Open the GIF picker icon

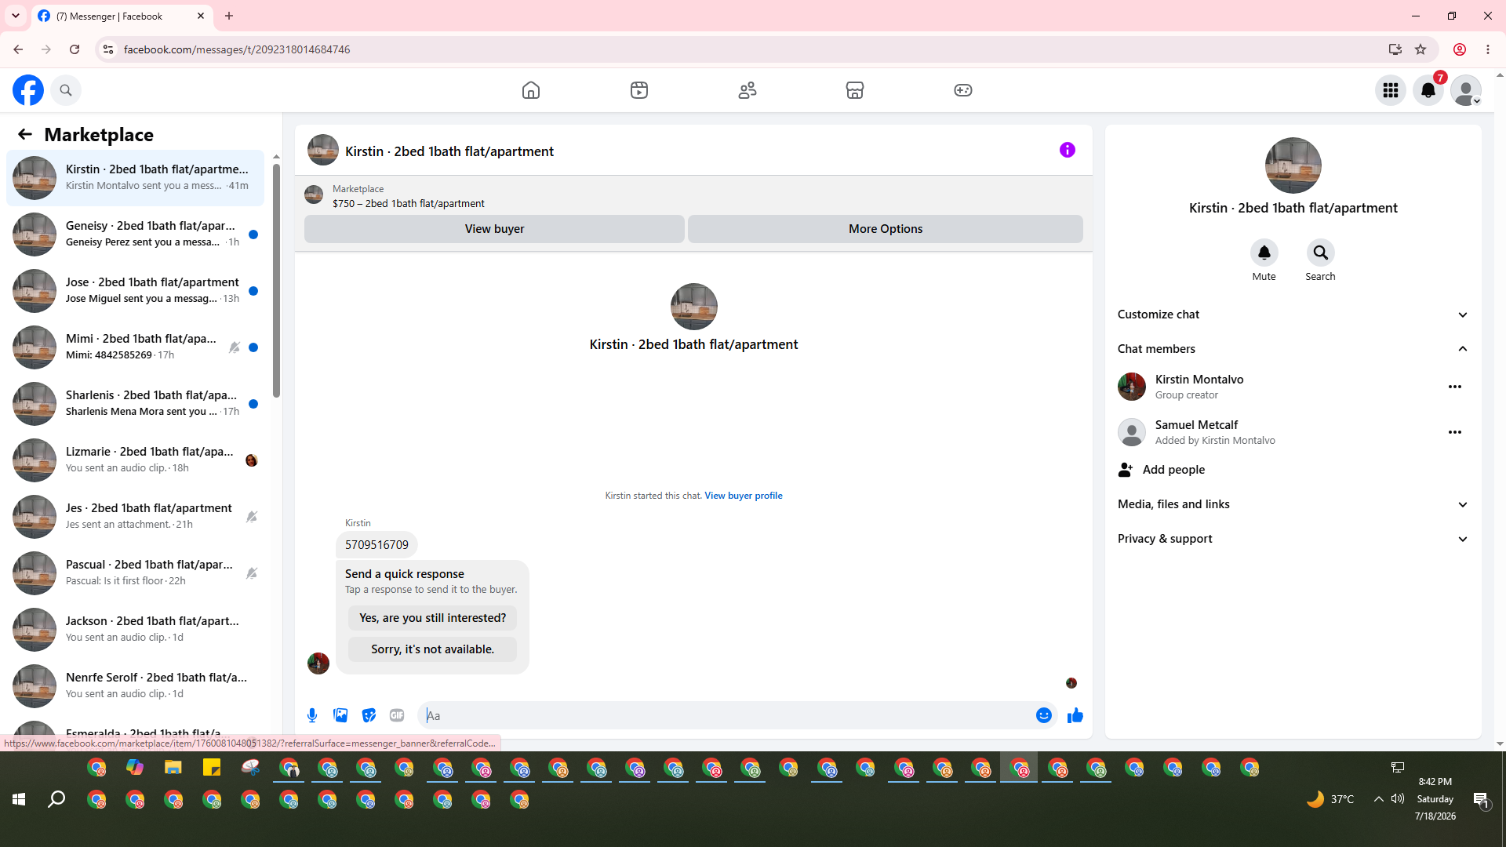[397, 715]
